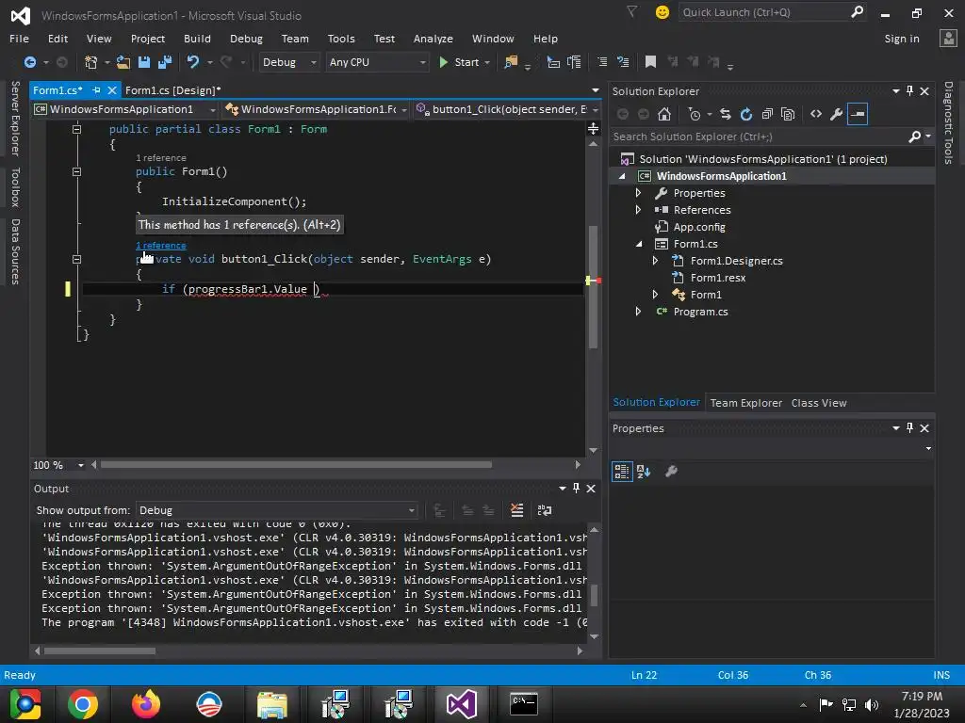
Task: Click the Property Pages wrench icon
Action: click(x=671, y=472)
